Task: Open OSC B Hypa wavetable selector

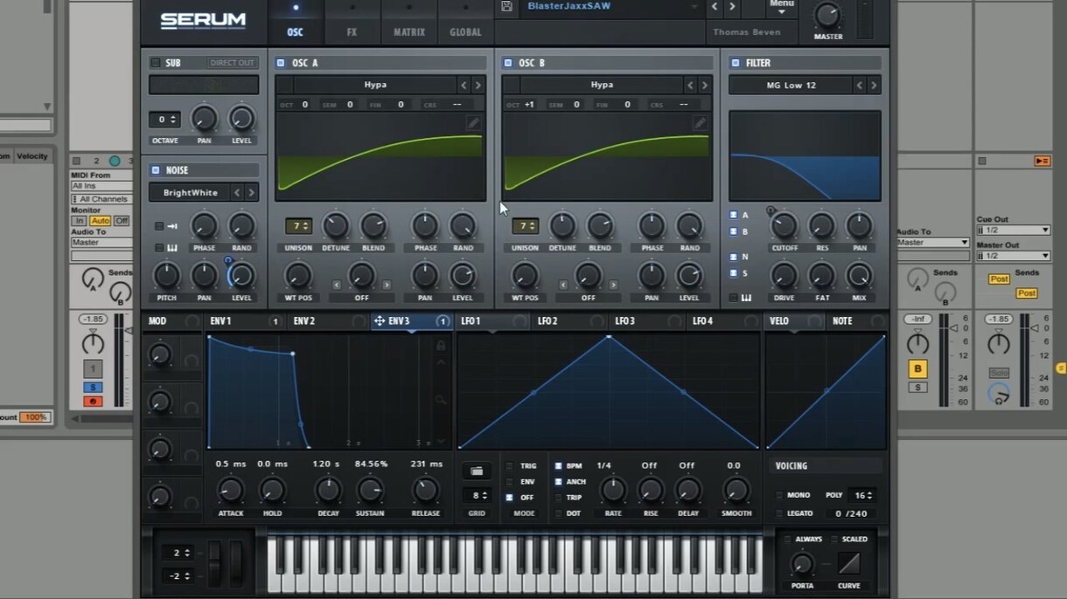Action: click(x=601, y=85)
